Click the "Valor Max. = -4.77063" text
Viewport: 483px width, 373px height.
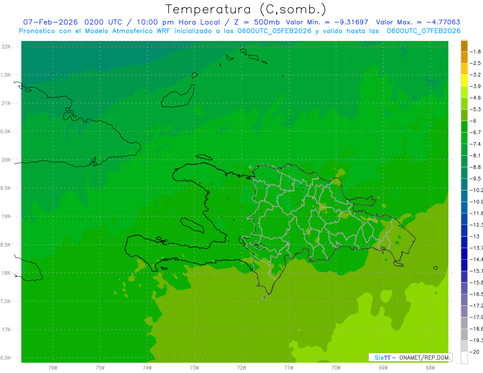418,22
